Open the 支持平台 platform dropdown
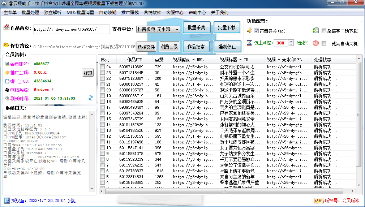The image size is (365, 207). [x=177, y=29]
